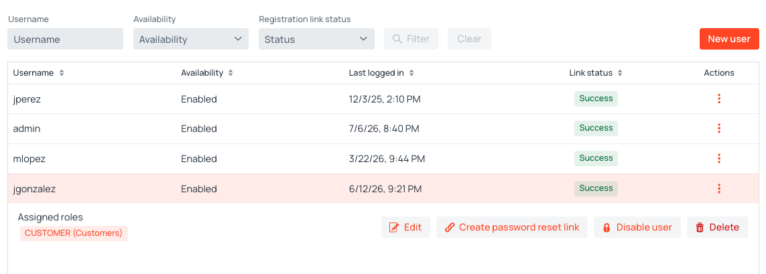Sort using the Availability column sort icon

[231, 73]
